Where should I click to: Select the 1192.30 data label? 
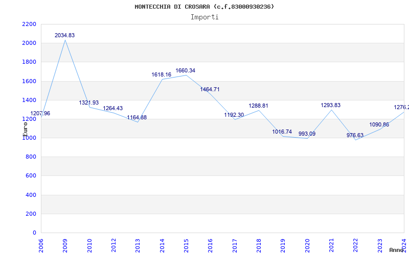(x=234, y=115)
